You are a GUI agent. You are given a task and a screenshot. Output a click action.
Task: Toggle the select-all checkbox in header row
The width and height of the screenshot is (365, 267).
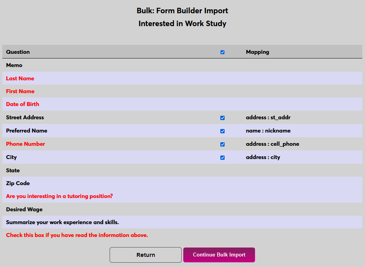pos(222,52)
